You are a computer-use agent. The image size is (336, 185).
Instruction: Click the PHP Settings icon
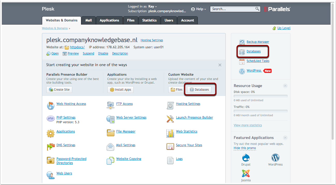(x=50, y=119)
